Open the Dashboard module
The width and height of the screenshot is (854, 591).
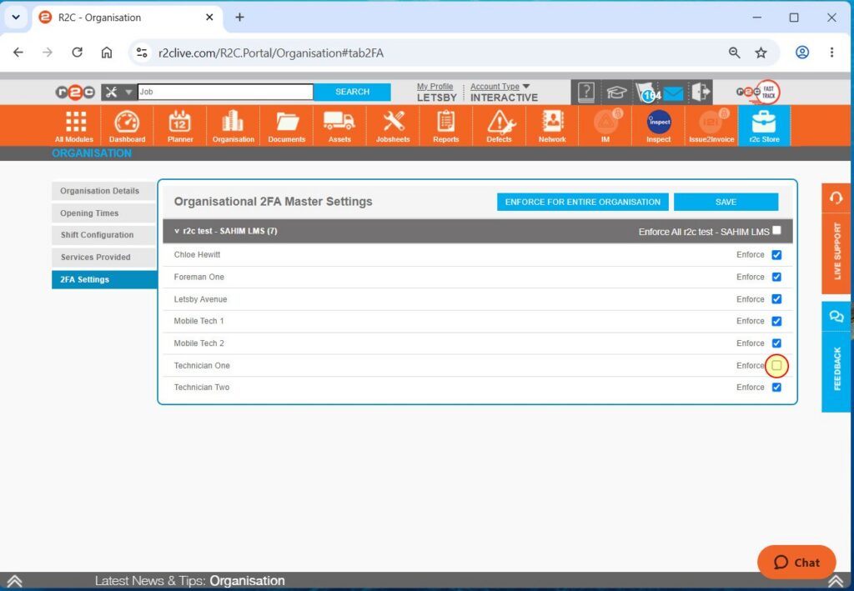[x=127, y=126]
